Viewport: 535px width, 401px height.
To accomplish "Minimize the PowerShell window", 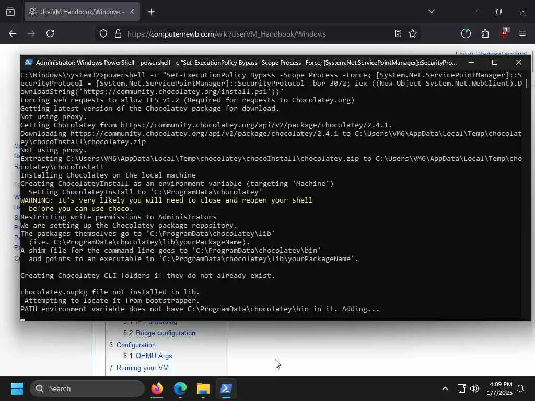I will pyautogui.click(x=471, y=63).
